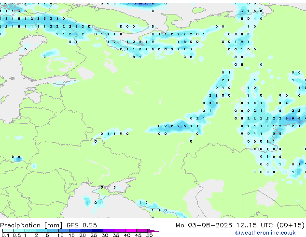Click the '(00+15)' forecast offset text

(291, 225)
